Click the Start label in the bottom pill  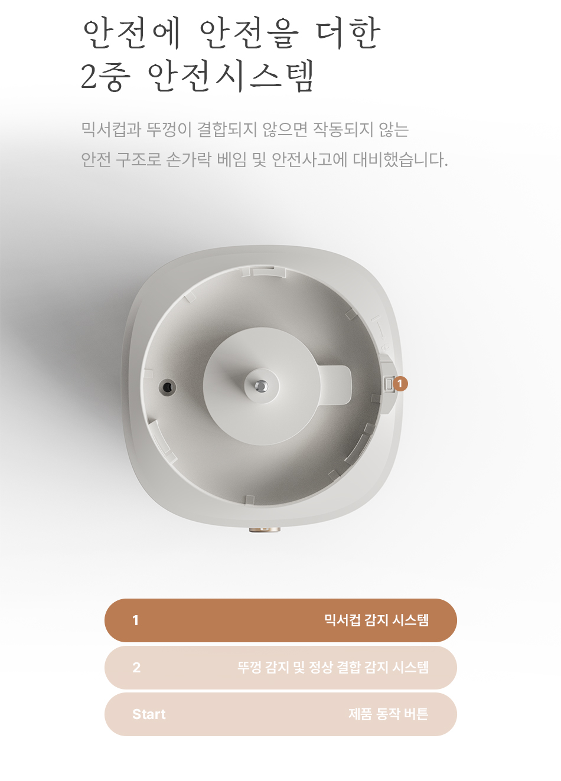coord(149,714)
